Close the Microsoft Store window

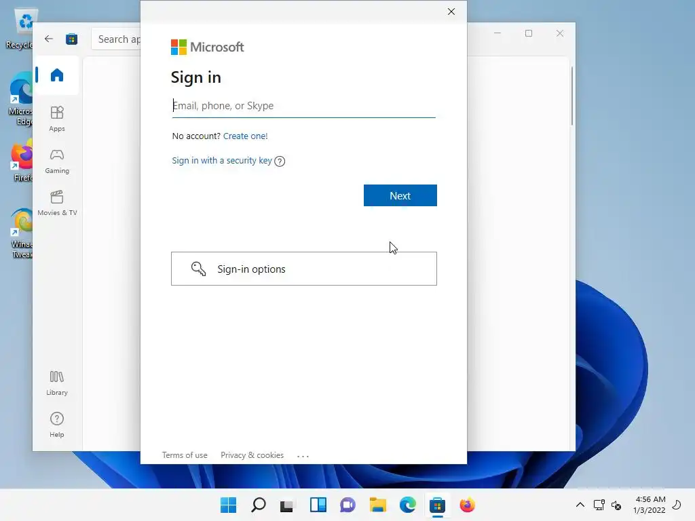coord(560,33)
